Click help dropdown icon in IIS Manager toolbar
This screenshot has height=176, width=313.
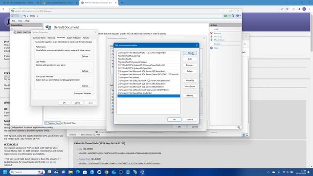click(238, 16)
